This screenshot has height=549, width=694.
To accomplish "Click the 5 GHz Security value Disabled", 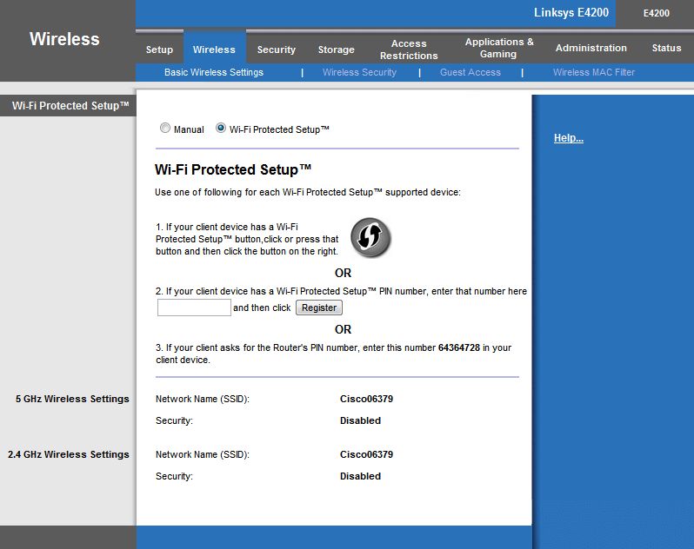I will pos(360,420).
